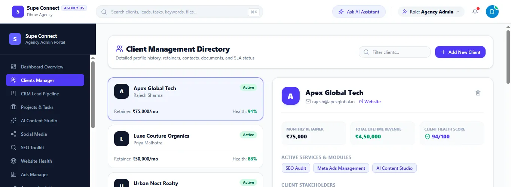Click the AI Content Studio sparkle icon

coord(13,121)
